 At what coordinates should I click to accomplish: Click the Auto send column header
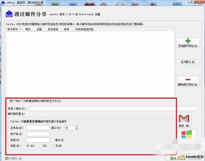coord(53,29)
